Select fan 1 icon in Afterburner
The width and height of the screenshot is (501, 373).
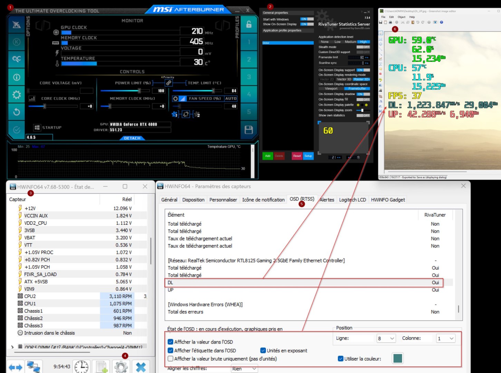point(175,114)
